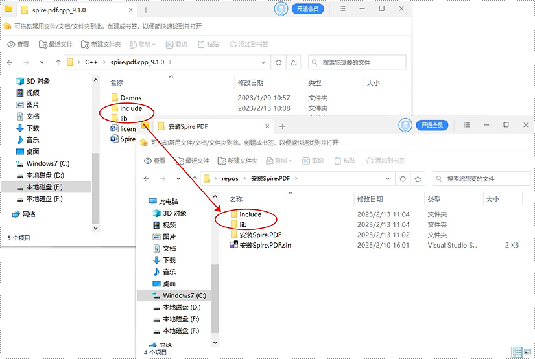Click 粘贴 in the spire.pdf.cpp_9.1.0 window

[208, 44]
